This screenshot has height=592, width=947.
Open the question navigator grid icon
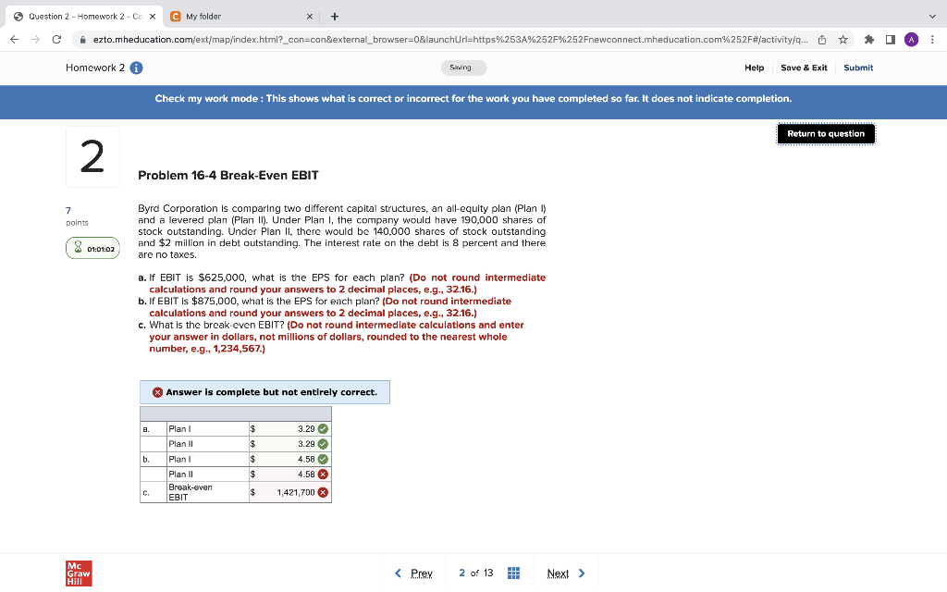point(513,573)
